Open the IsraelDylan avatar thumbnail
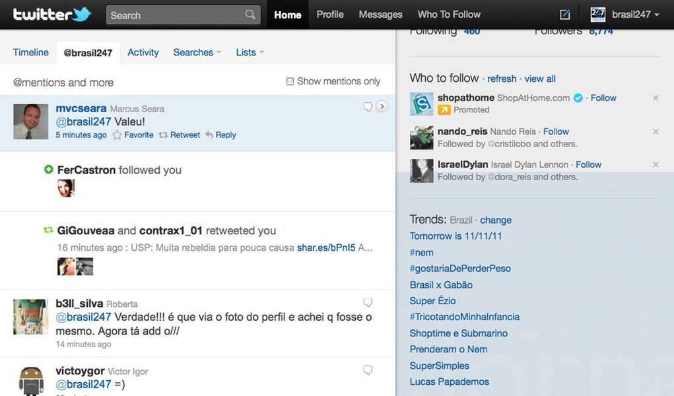 point(421,171)
